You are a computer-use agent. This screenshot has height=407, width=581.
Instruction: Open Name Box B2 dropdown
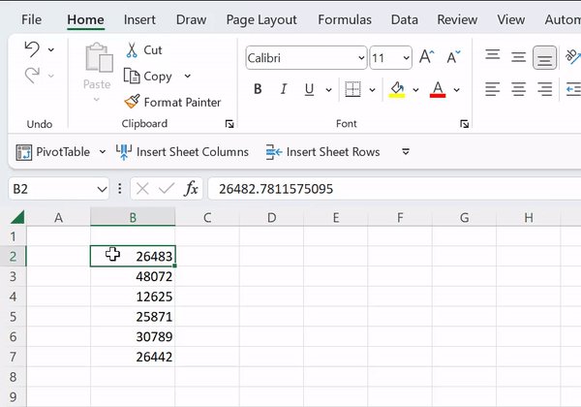click(102, 189)
